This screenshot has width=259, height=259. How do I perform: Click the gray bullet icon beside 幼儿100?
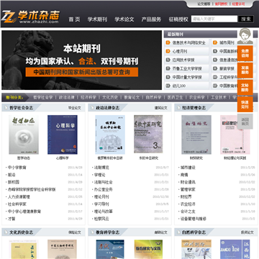[168, 86]
